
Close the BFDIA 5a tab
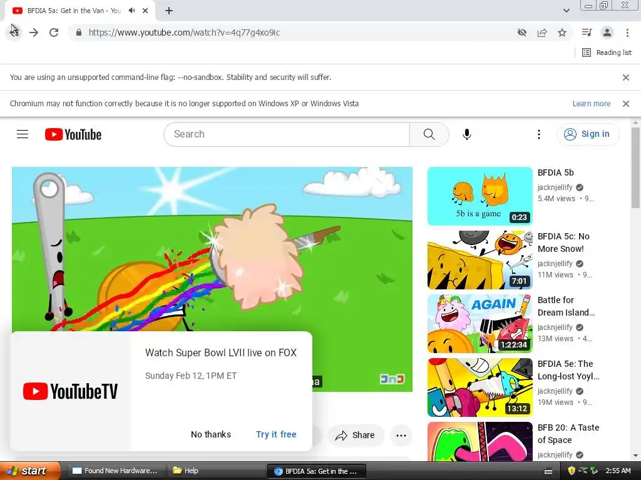pos(145,11)
